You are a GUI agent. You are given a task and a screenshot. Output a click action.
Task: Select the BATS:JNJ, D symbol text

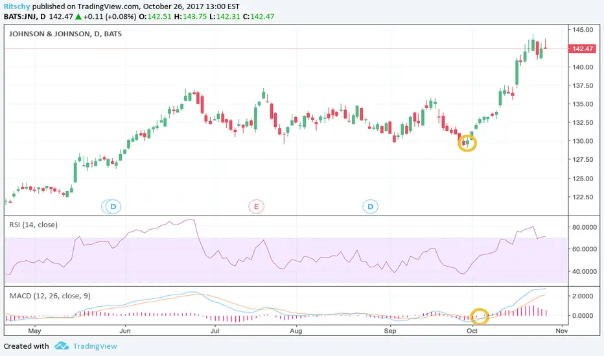click(x=25, y=17)
